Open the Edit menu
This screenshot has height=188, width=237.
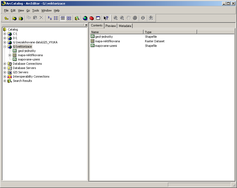[x=13, y=10]
